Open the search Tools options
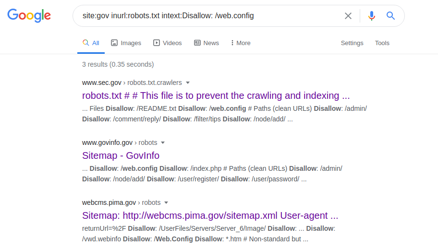This screenshot has height=249, width=438. point(382,43)
